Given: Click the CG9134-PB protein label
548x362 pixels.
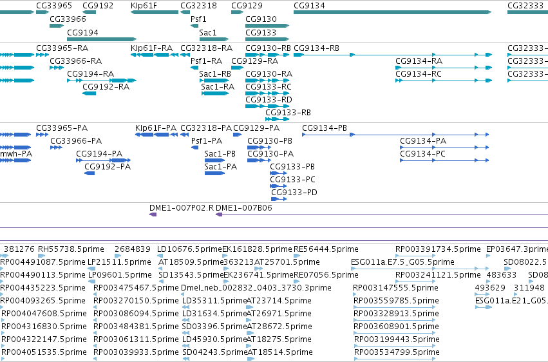Looking at the screenshot, I should click(325, 128).
